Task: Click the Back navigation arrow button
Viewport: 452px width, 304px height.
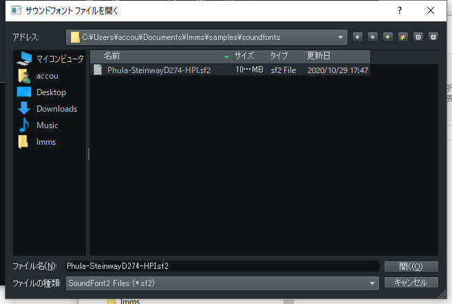Action: 358,37
